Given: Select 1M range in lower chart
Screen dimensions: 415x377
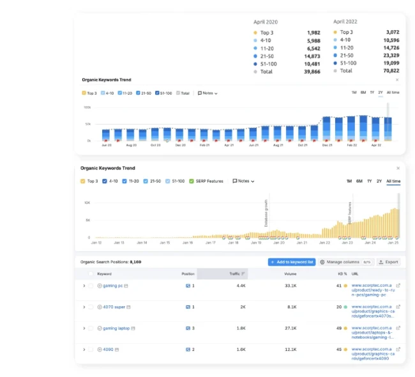Looking at the screenshot, I should tap(349, 181).
